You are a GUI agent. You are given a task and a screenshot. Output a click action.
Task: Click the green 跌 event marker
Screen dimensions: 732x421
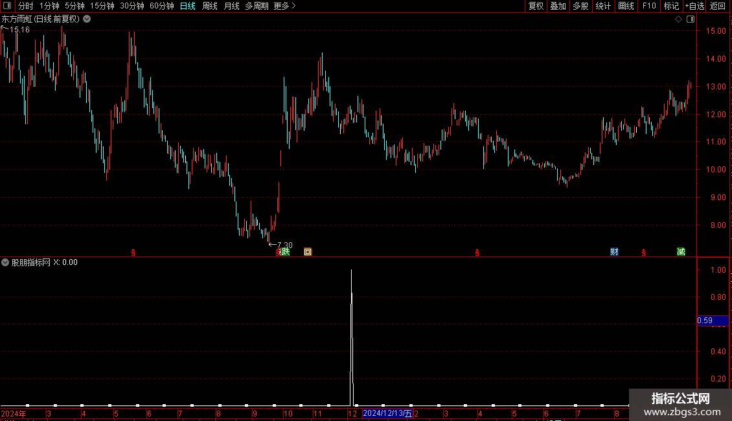click(285, 252)
